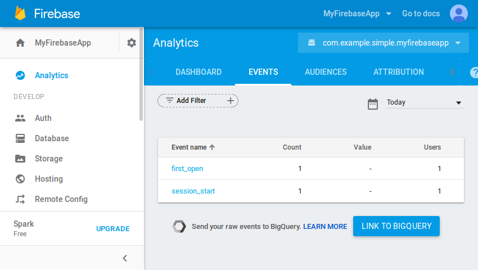Select Remote Config in the sidebar
478x270 pixels.
tap(61, 199)
